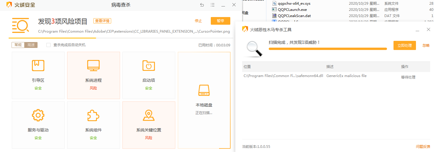The width and height of the screenshot is (434, 152).
Task: Select the safemonn64.dll threat row path
Action: (283, 76)
